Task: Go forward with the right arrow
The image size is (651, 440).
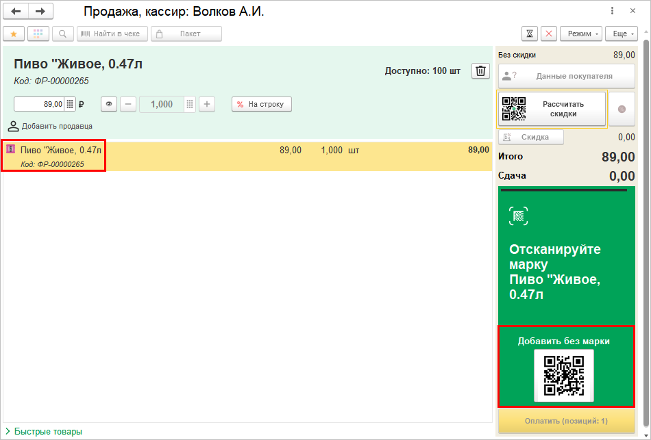Action: click(40, 12)
